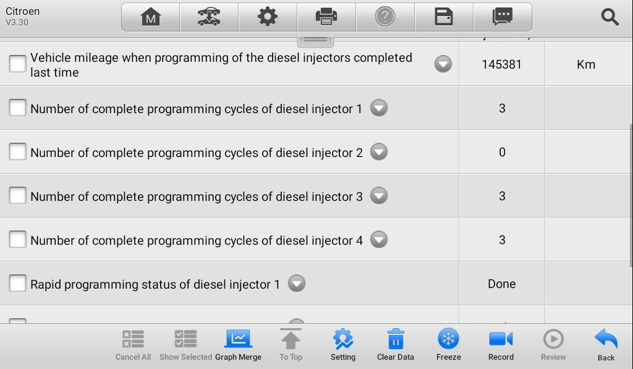Click the pull-down handle below the toolbar
The width and height of the screenshot is (633, 369).
click(315, 41)
